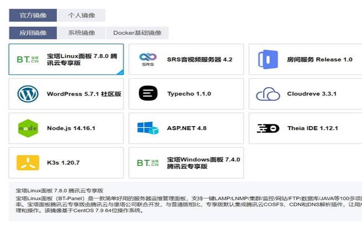The height and width of the screenshot is (226, 362).
Task: Click the SRS infinity logo icon
Action: 148,60
